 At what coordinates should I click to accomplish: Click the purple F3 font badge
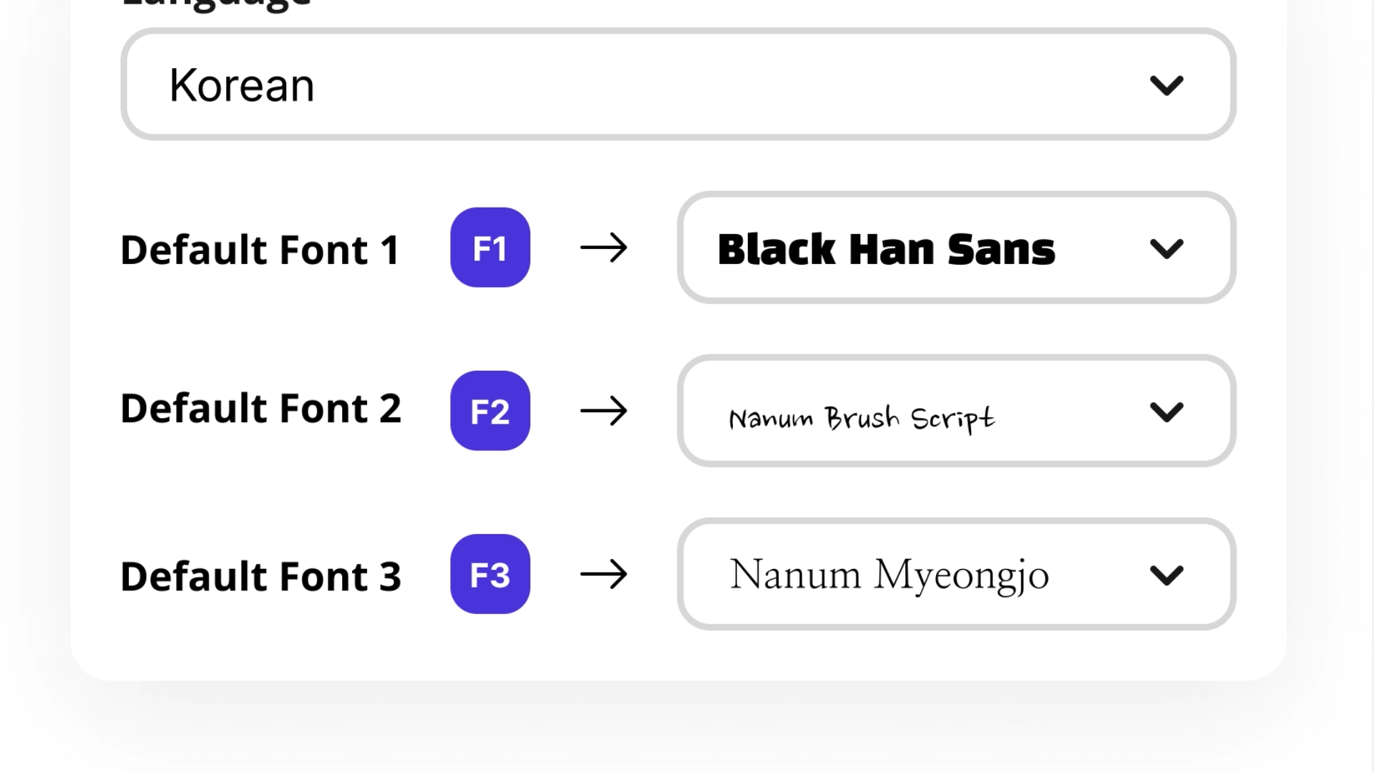click(x=490, y=574)
